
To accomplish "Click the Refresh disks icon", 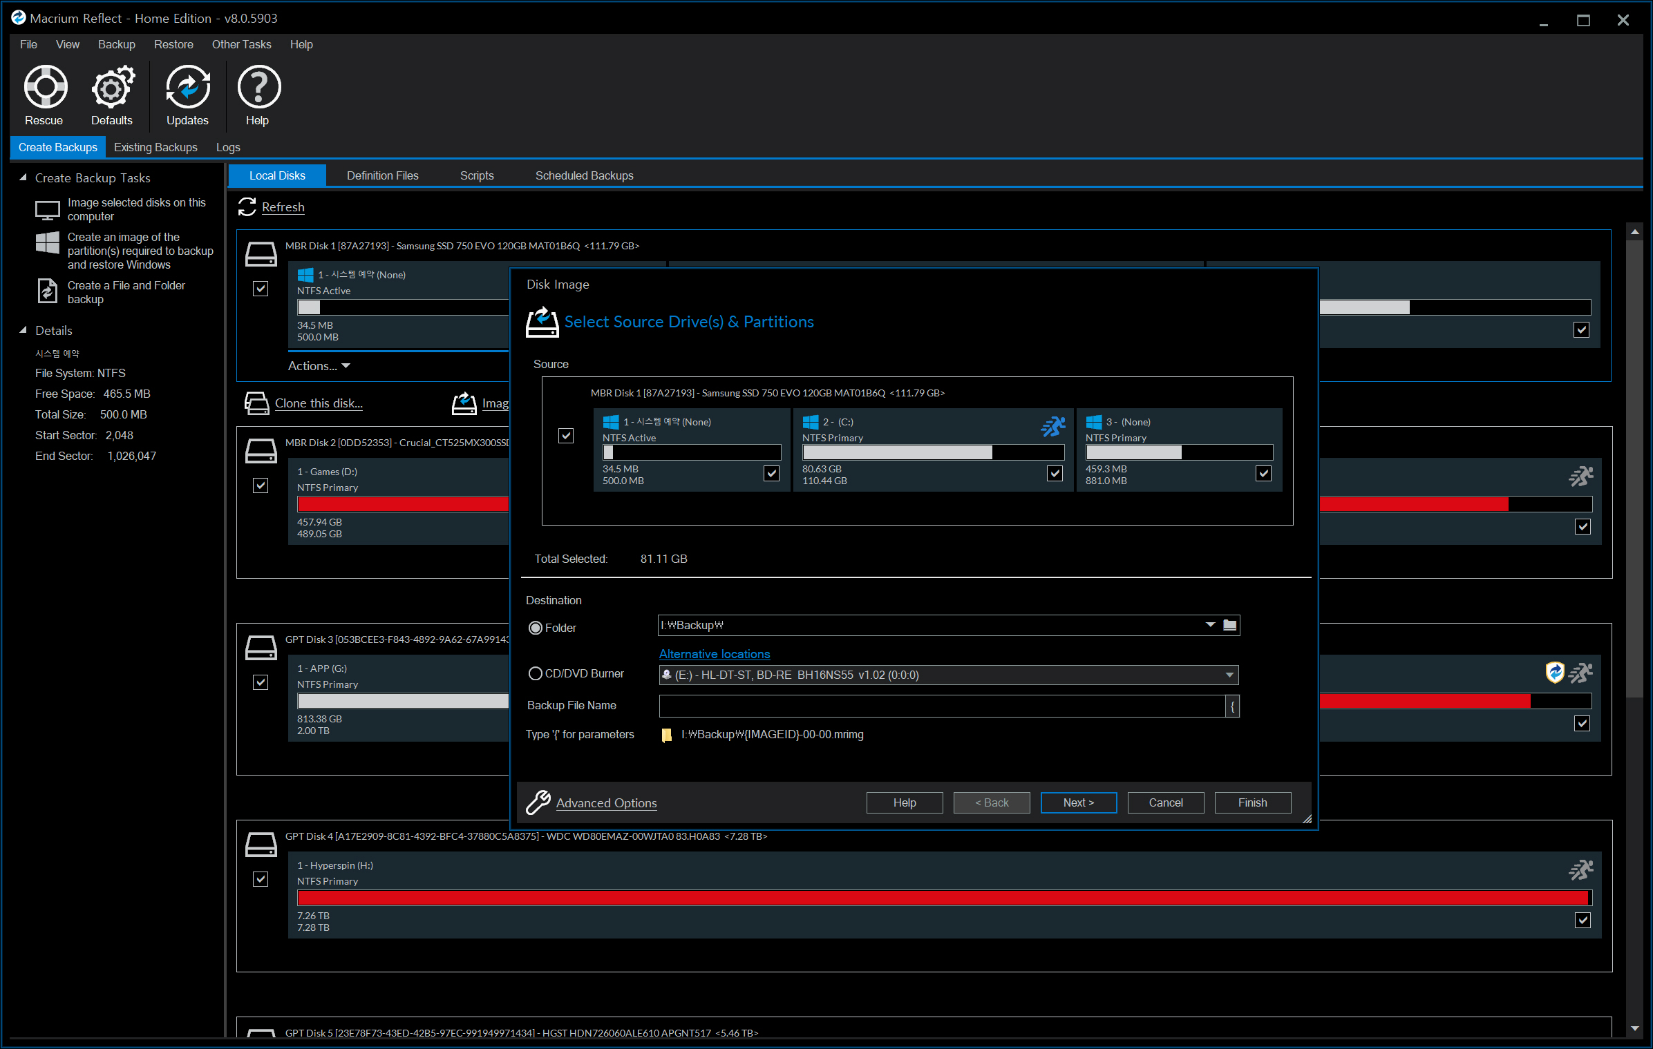I will point(247,206).
